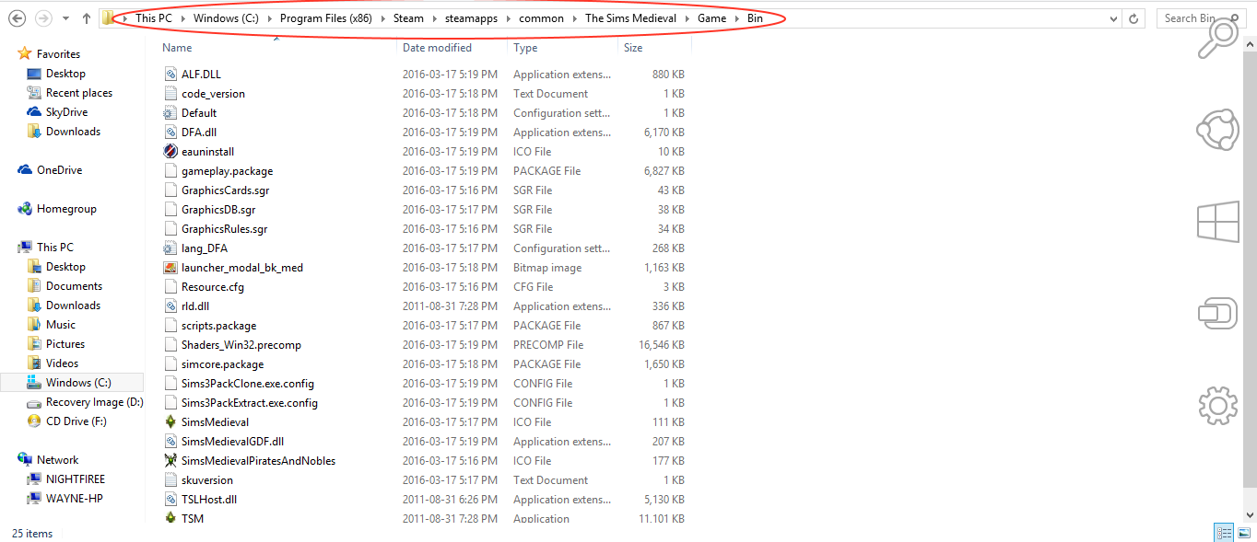Click the SkyDrive cloud icon in Favorites
The width and height of the screenshot is (1257, 542).
pyautogui.click(x=35, y=112)
